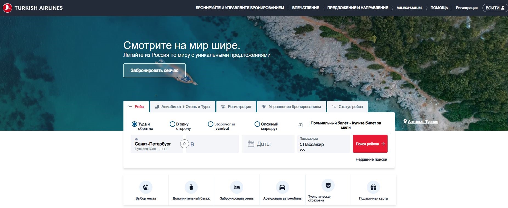Switch to Управление бронированием tab

pos(292,107)
